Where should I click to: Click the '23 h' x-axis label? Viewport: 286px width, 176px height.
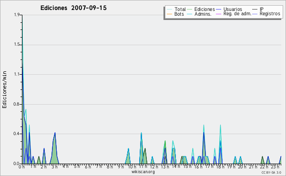[x=275, y=166]
